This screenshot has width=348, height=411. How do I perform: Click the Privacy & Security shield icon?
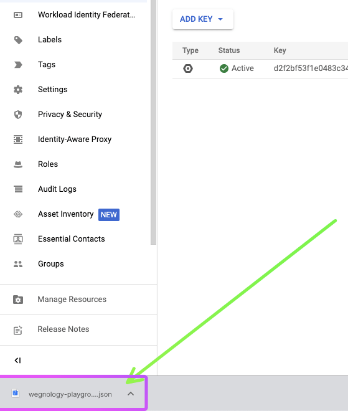(x=18, y=115)
